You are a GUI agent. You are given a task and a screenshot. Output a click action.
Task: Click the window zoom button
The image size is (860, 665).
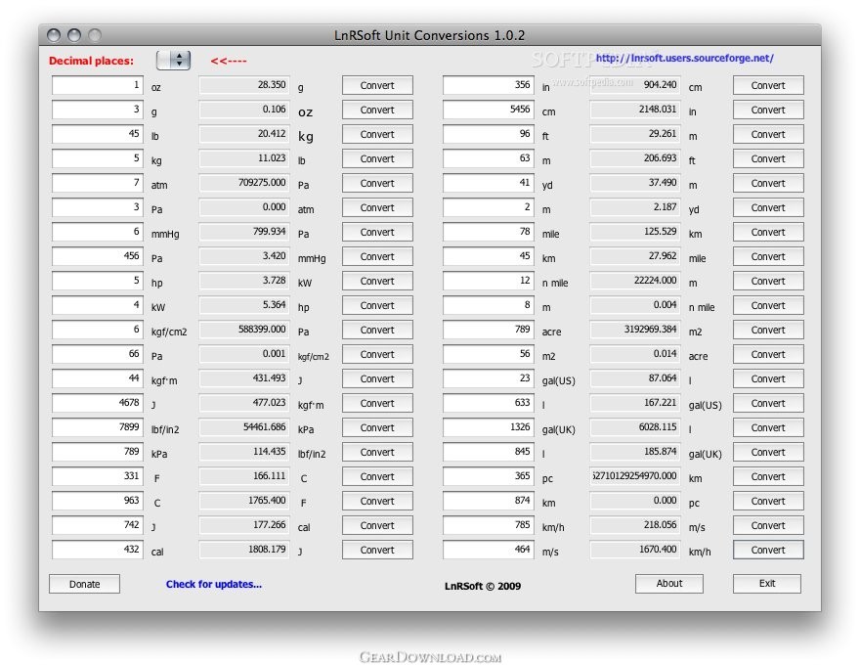95,35
